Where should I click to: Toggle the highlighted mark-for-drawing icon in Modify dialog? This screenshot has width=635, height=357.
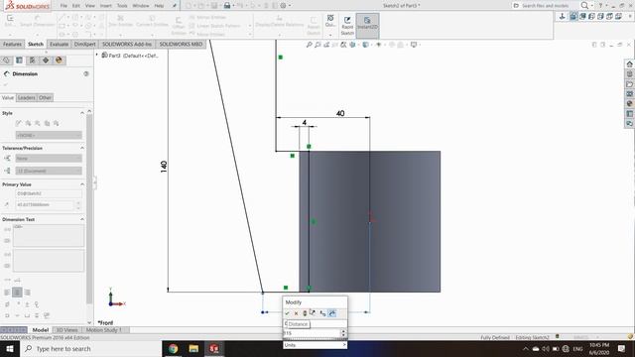click(x=331, y=313)
